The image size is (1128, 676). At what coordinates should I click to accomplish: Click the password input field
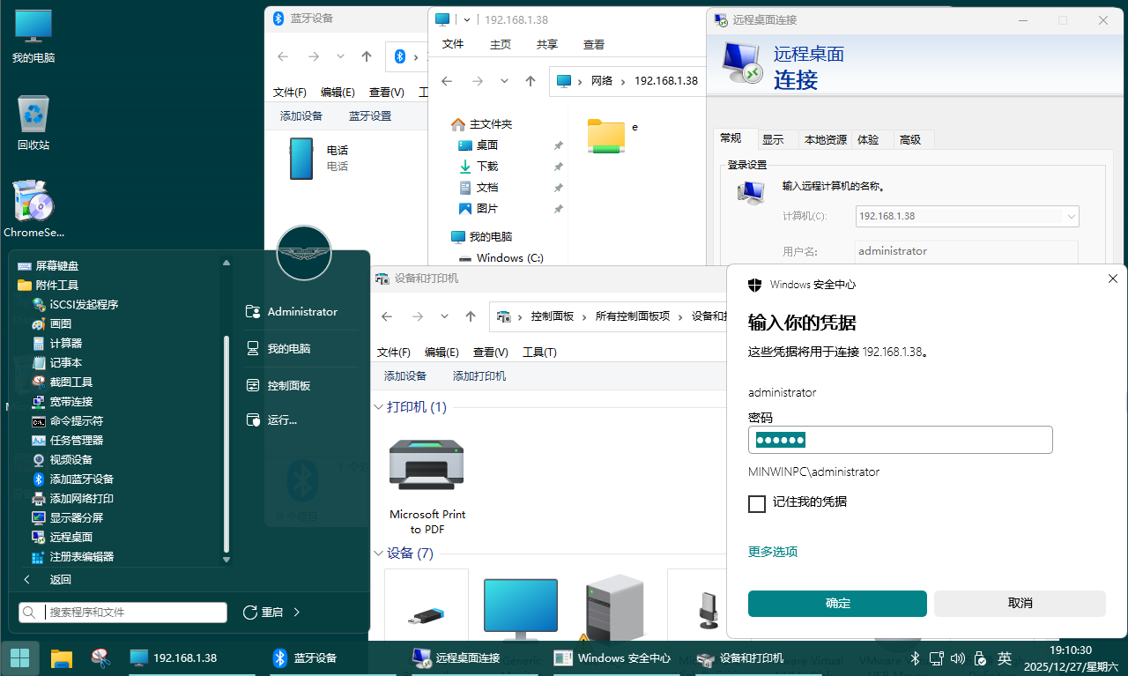click(900, 440)
